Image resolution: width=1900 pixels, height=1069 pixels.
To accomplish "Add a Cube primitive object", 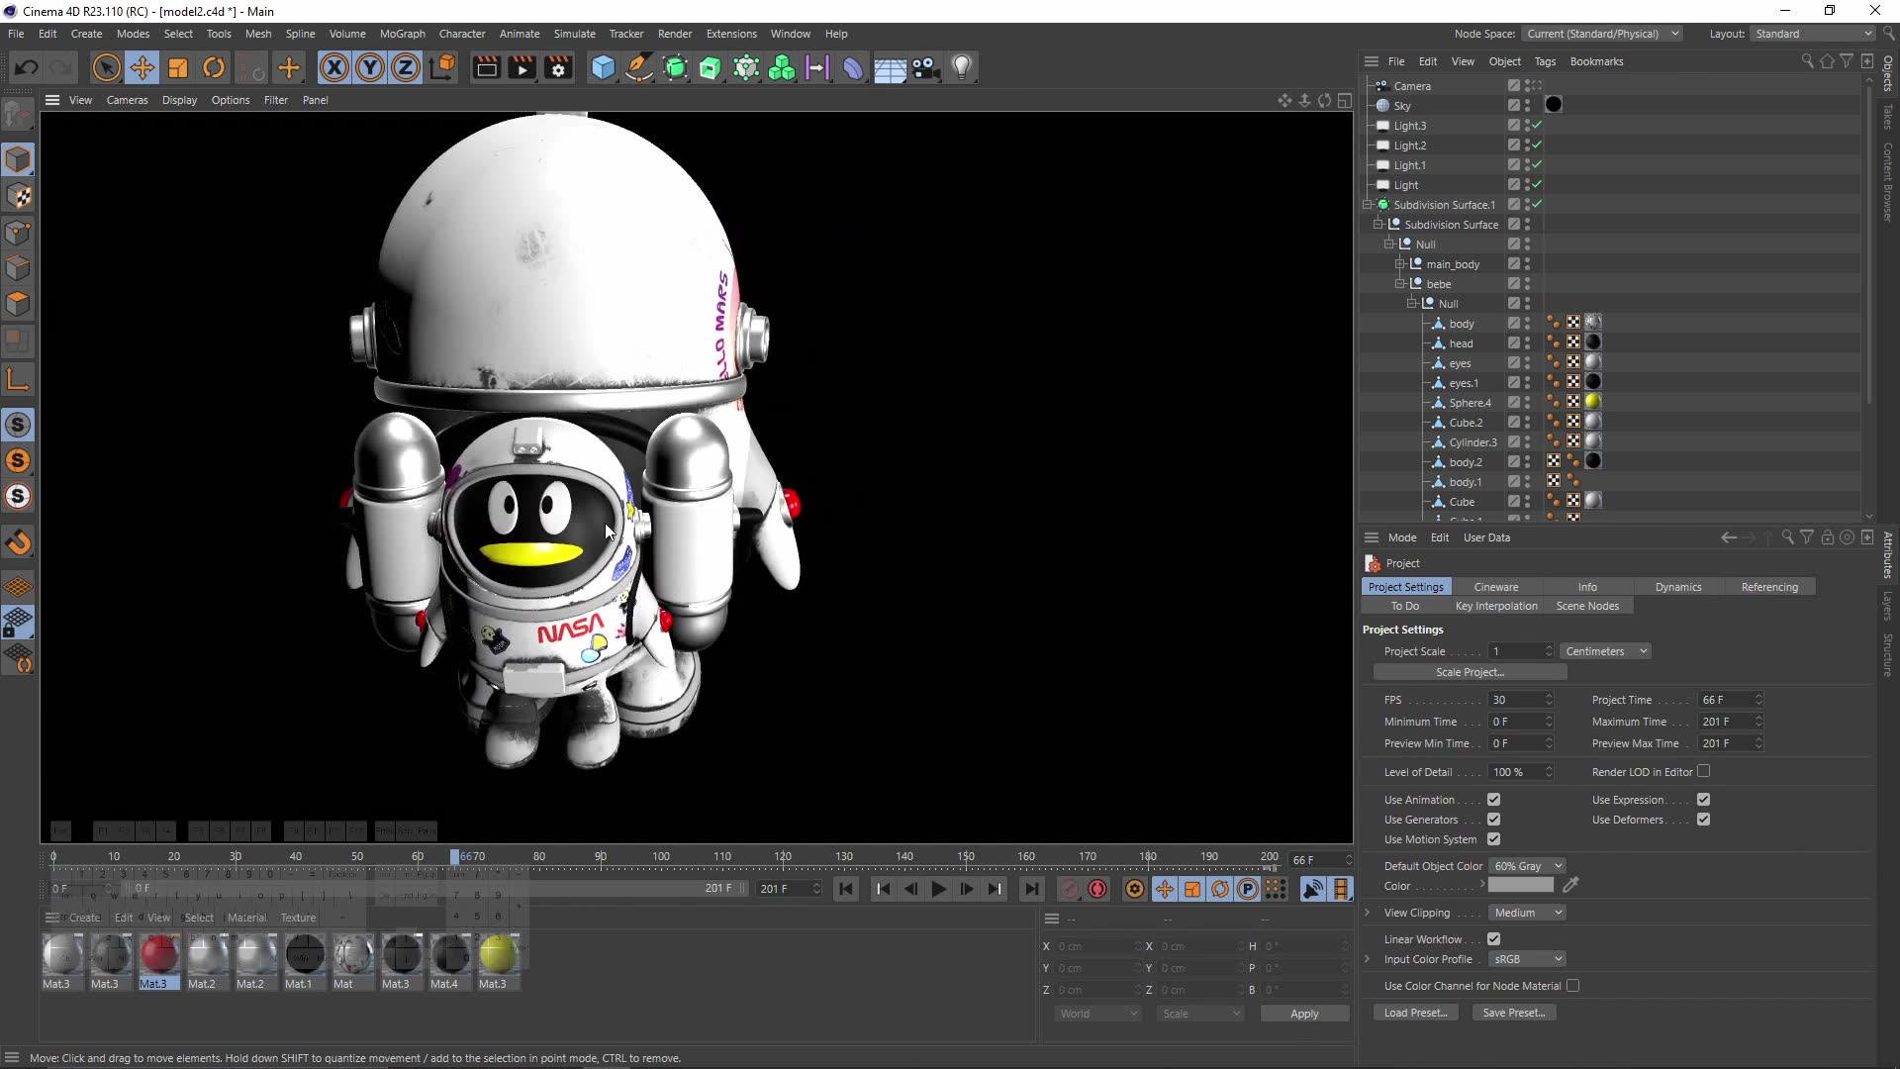I will (603, 68).
